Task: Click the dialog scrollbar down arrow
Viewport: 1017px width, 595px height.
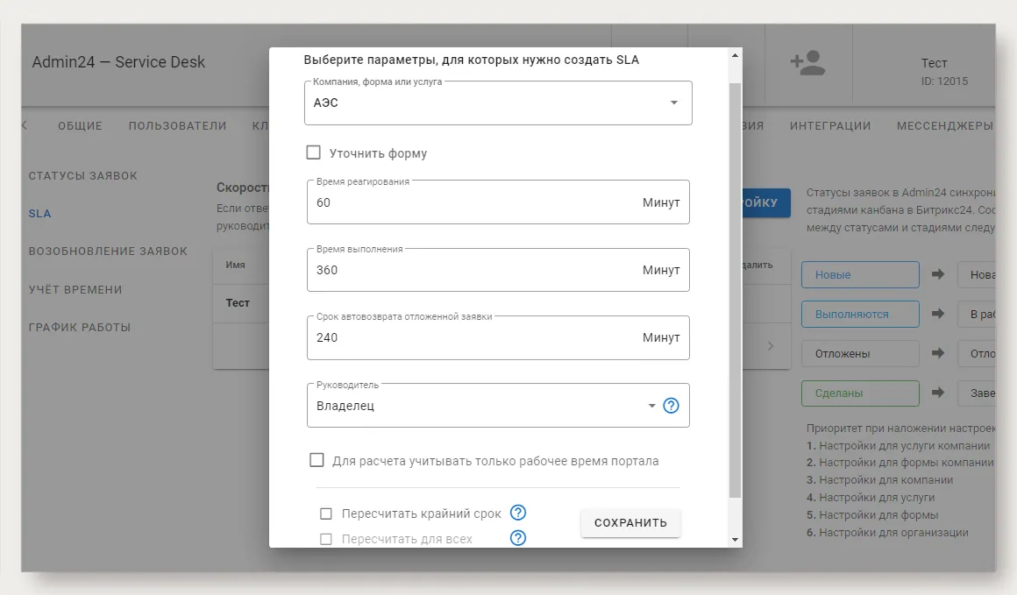Action: (x=735, y=539)
